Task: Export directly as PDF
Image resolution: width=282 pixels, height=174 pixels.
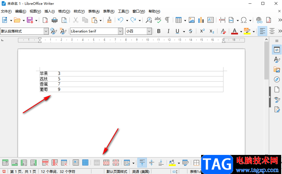Action: tap(45, 20)
